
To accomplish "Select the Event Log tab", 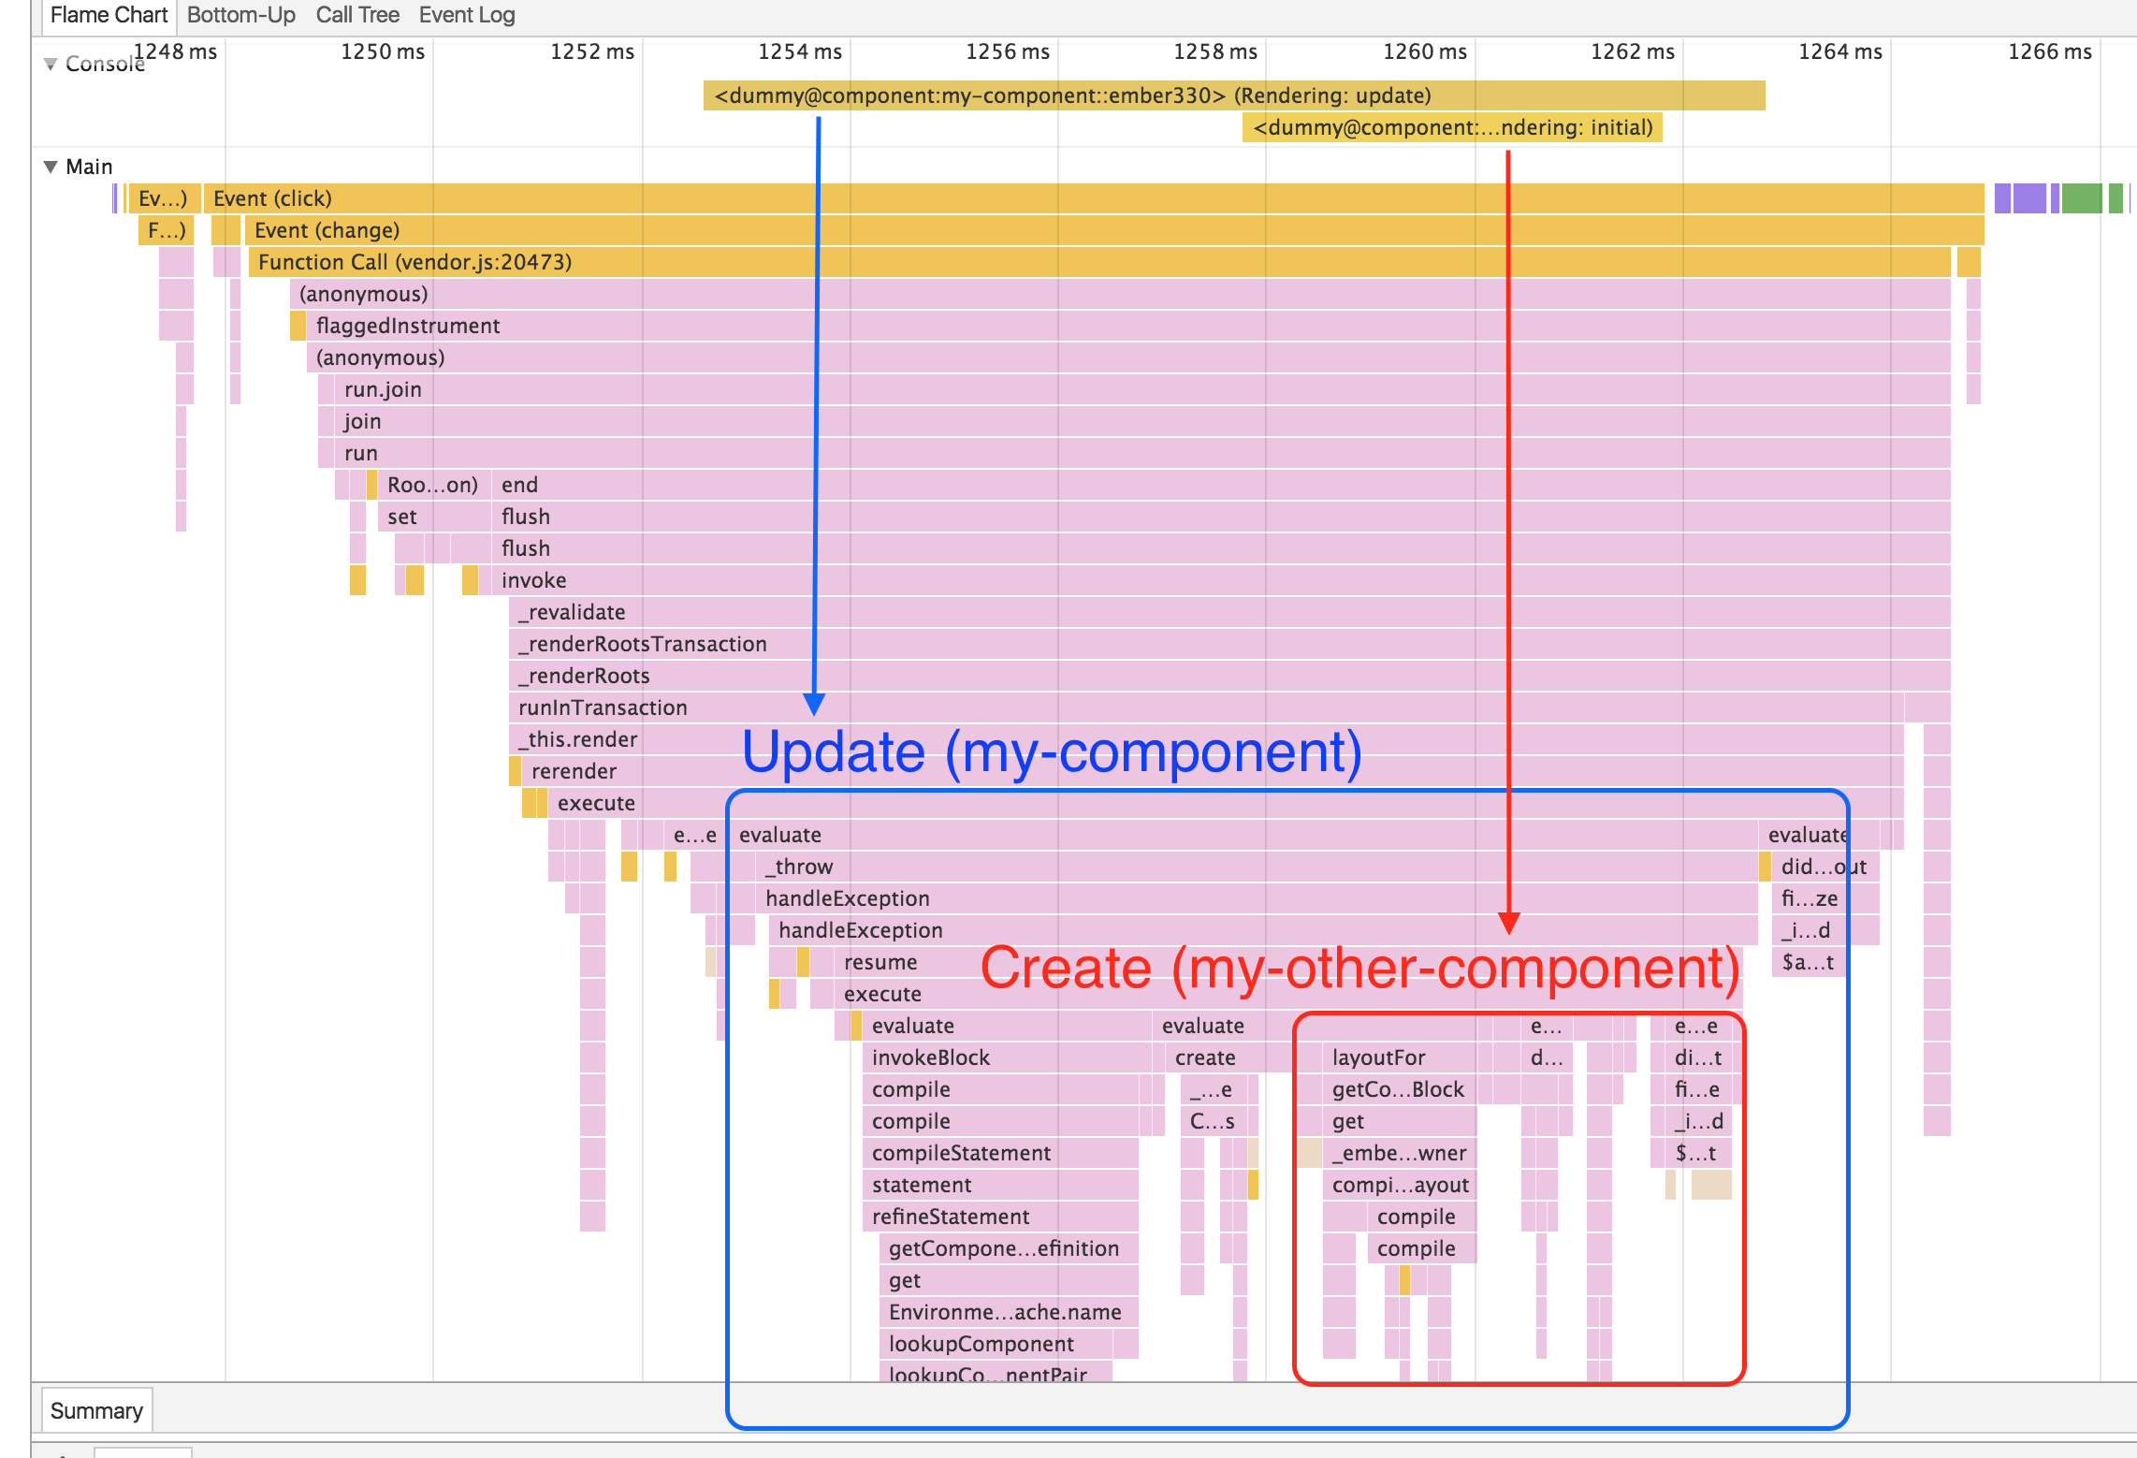I will (466, 15).
